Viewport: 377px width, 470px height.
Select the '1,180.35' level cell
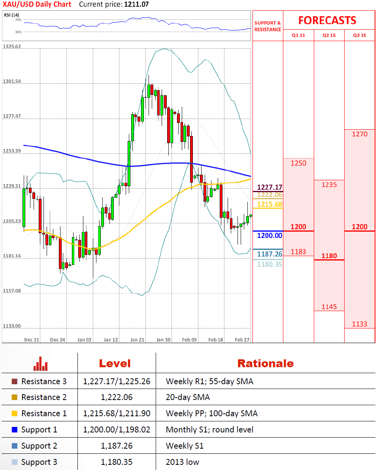pos(117,462)
